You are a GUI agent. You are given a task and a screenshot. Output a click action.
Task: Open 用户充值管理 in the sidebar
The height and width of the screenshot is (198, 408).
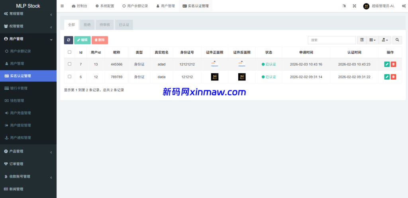coord(28,113)
